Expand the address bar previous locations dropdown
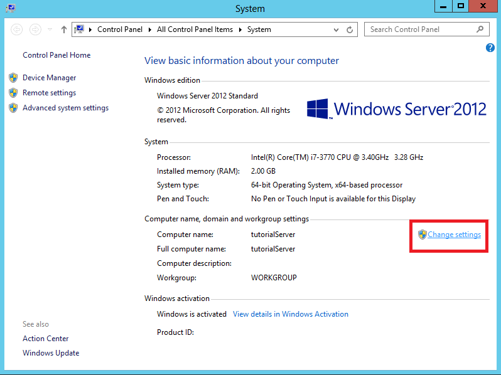501x375 pixels. pyautogui.click(x=337, y=29)
